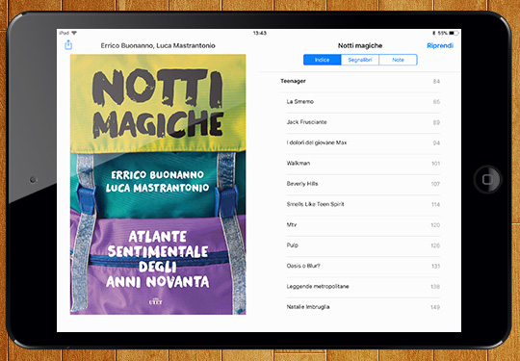Tap the Notti magiche title in the header
The image size is (520, 361).
click(x=360, y=46)
